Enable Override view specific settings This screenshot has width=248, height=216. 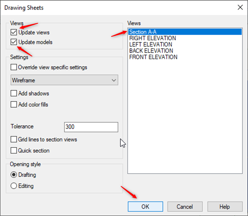pos(14,67)
